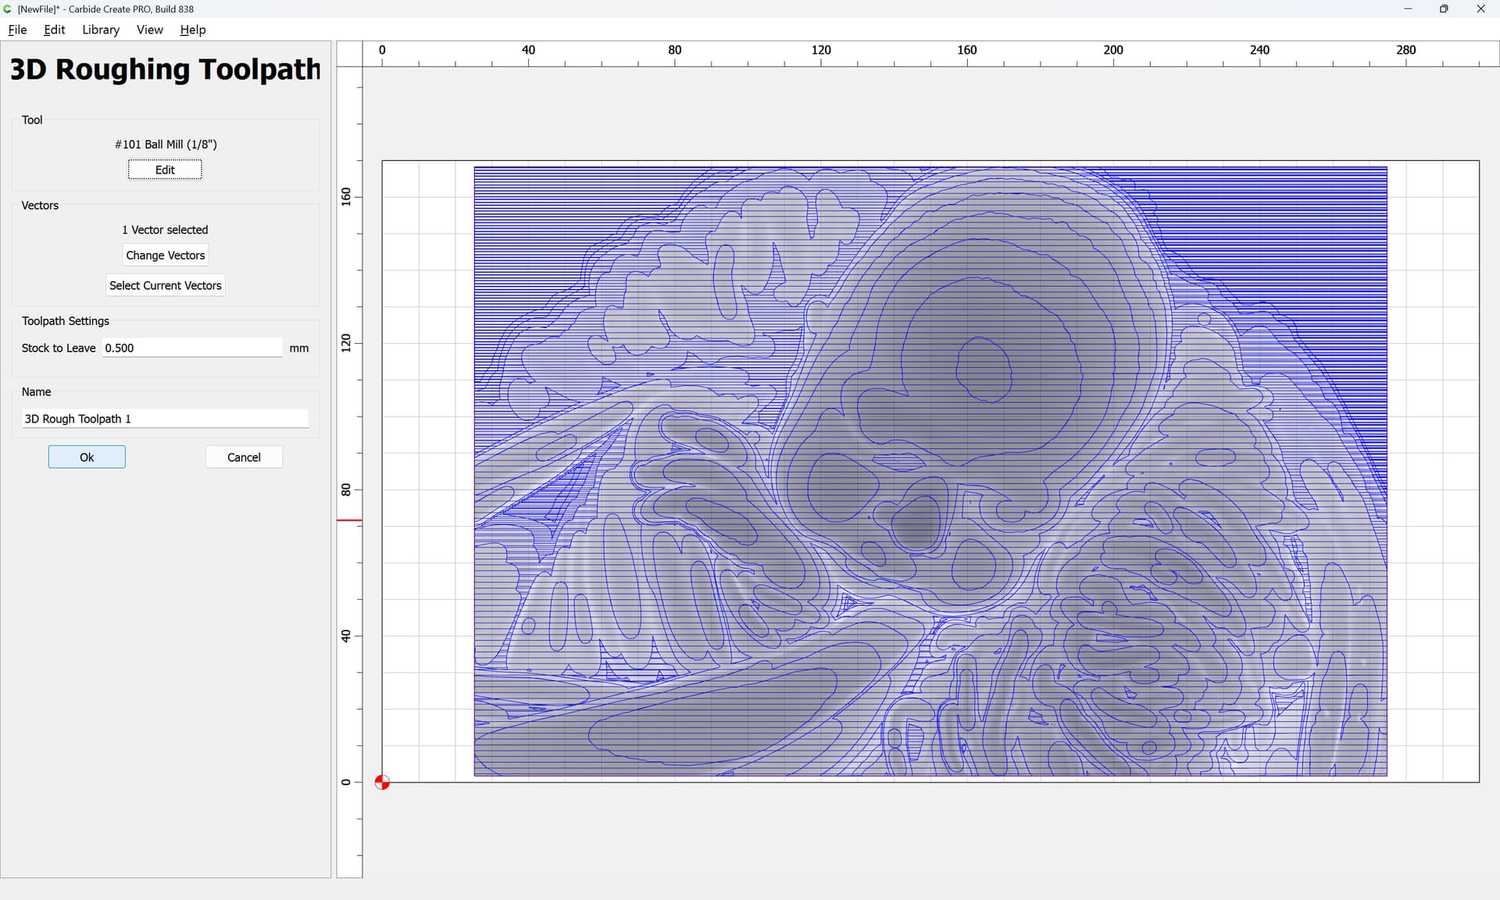Restore down the application window
Viewport: 1500px width, 900px height.
point(1444,9)
